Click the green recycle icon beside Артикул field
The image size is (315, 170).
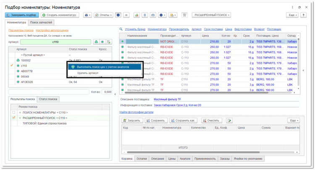point(97,42)
